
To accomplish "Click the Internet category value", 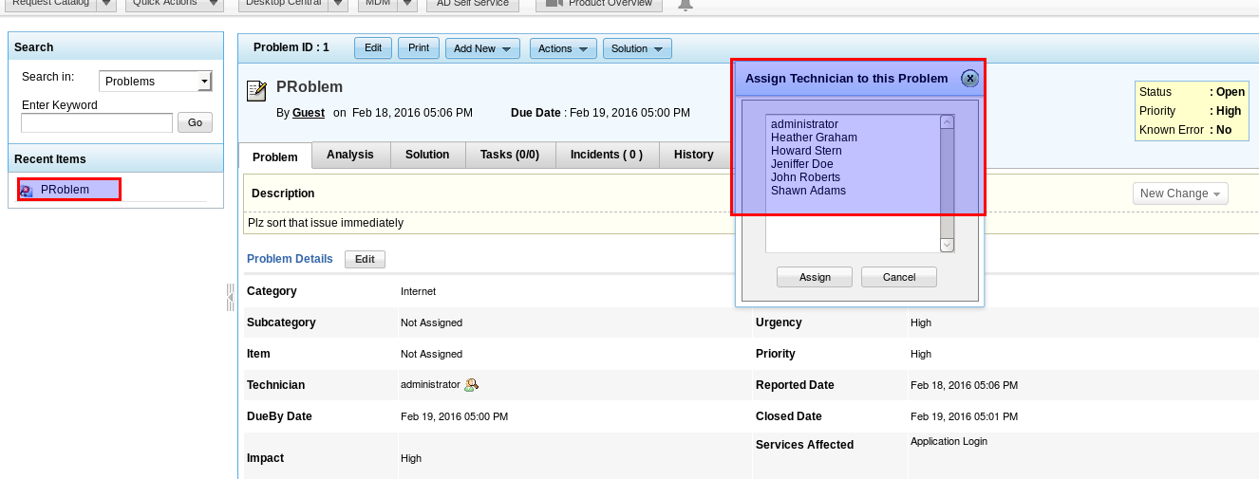I will tap(418, 291).
